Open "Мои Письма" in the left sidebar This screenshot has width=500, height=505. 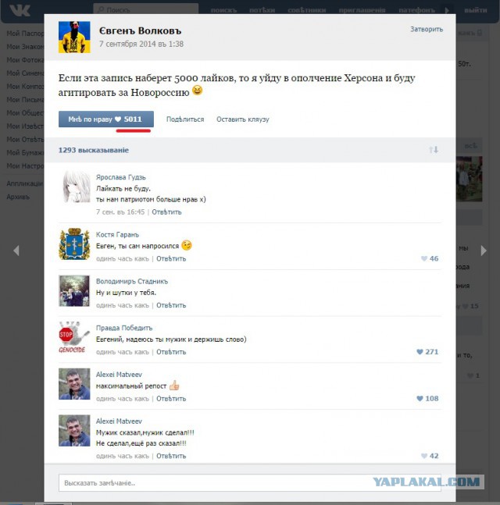pos(25,100)
